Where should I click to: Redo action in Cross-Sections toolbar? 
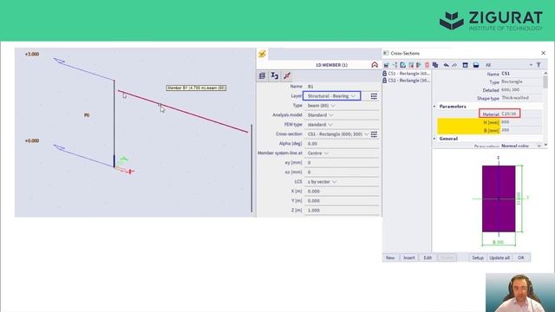click(x=454, y=65)
